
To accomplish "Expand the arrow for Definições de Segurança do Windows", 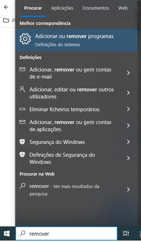I will [128, 158].
